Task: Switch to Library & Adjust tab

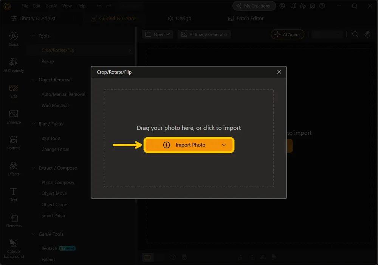Action: 33,18
